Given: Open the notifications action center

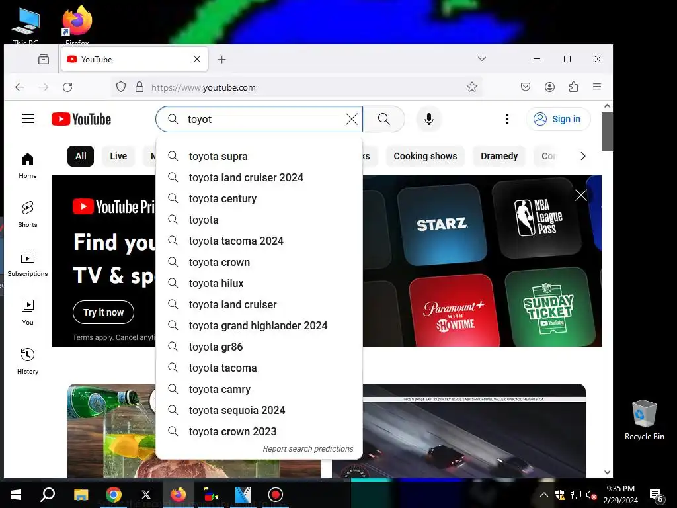Looking at the screenshot, I should click(657, 495).
